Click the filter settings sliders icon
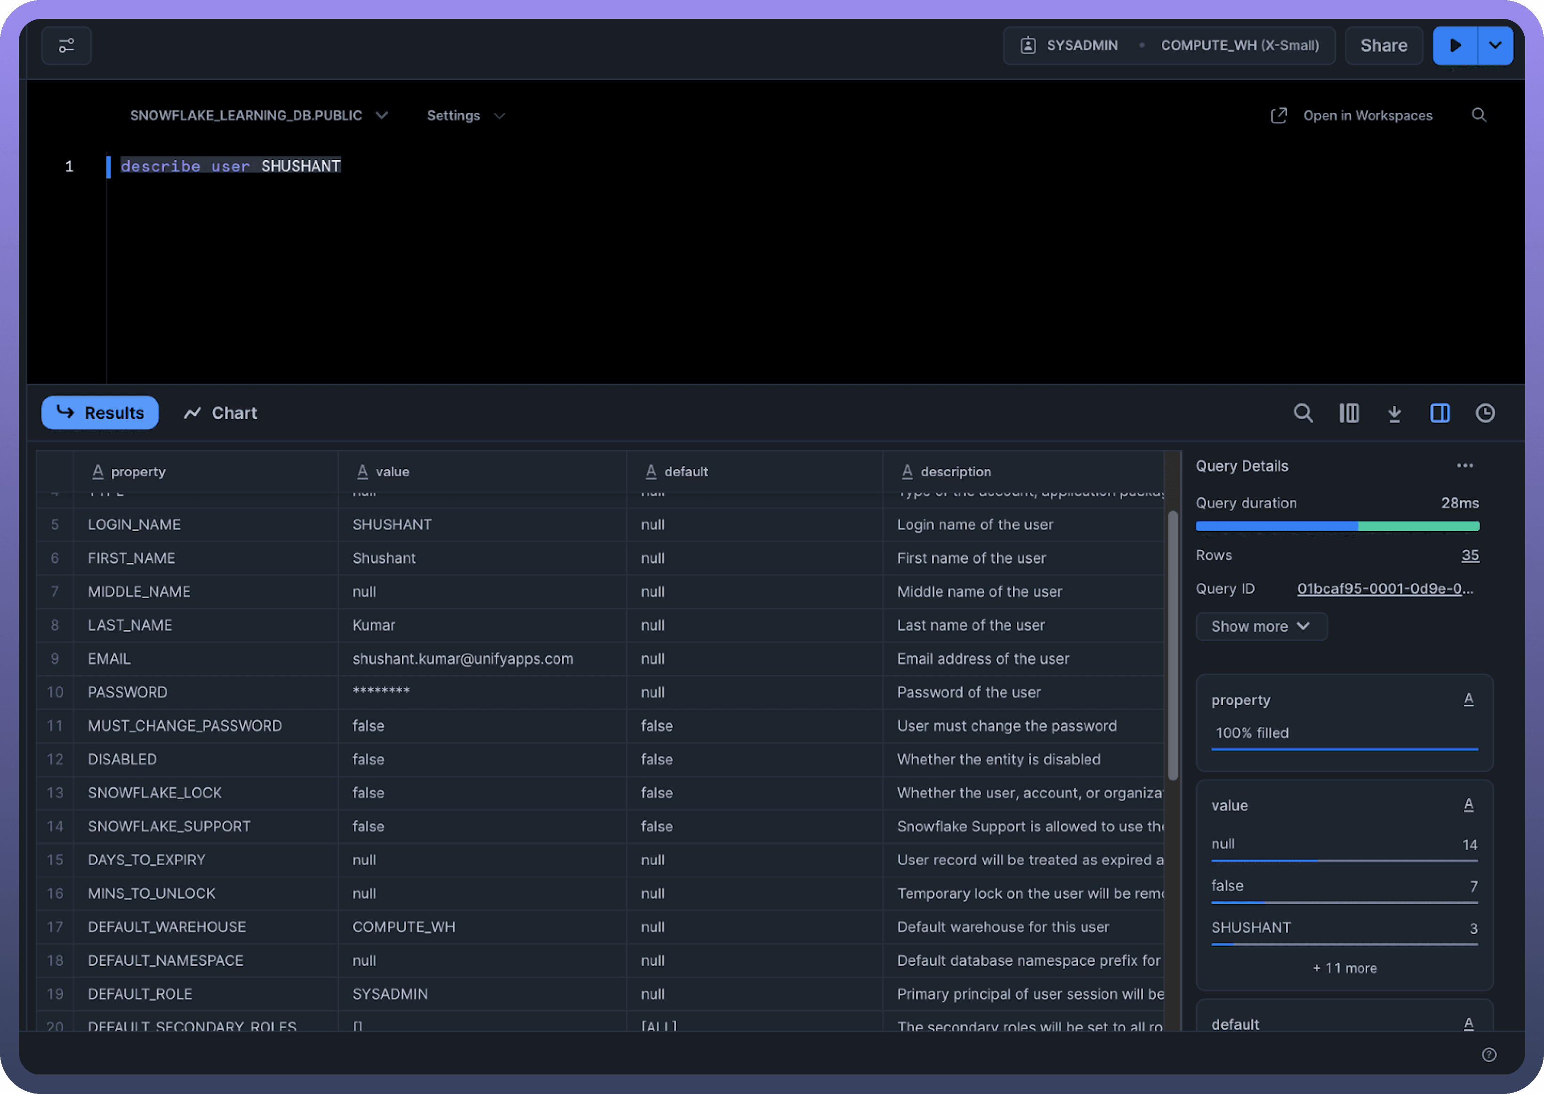This screenshot has height=1094, width=1544. click(x=66, y=45)
